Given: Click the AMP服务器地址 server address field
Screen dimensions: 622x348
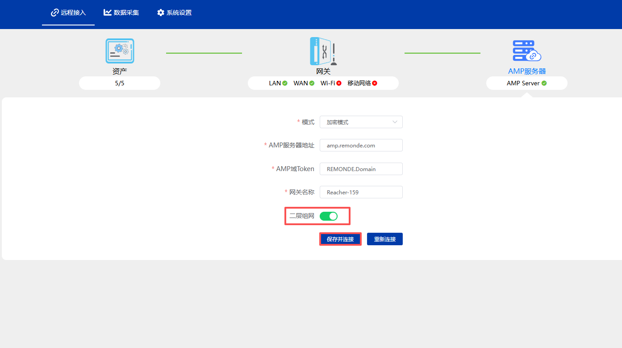Looking at the screenshot, I should coord(361,145).
